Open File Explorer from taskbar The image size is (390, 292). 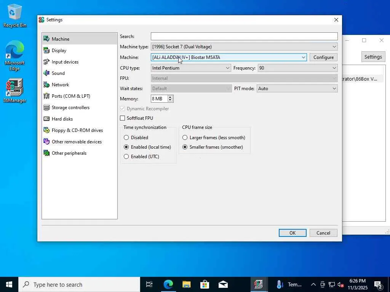[x=186, y=284]
